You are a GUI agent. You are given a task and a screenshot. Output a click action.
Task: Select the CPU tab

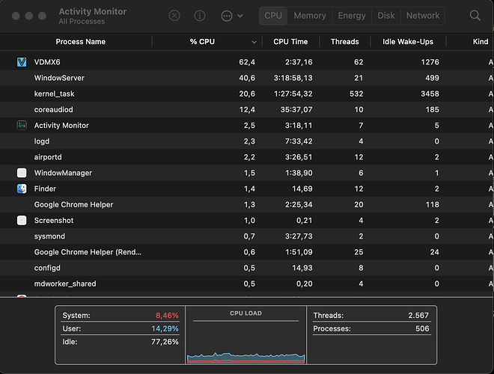(273, 16)
